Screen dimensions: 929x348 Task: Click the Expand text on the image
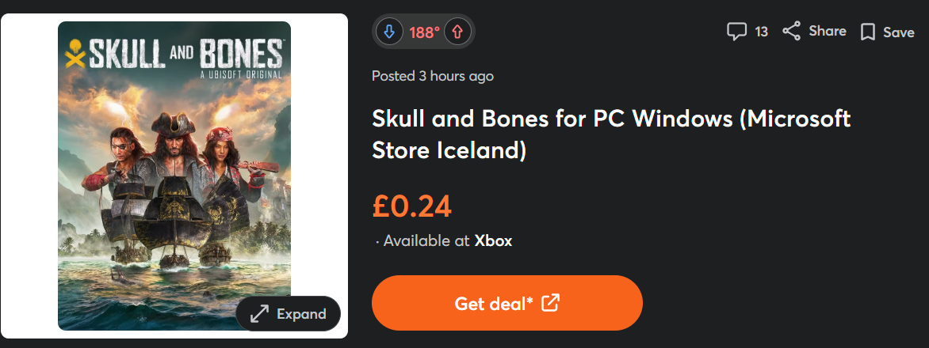tap(301, 314)
